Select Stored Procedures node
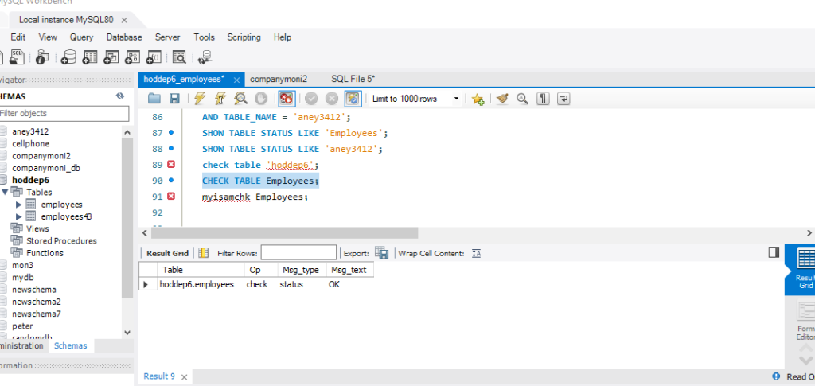The height and width of the screenshot is (386, 815). tap(61, 240)
